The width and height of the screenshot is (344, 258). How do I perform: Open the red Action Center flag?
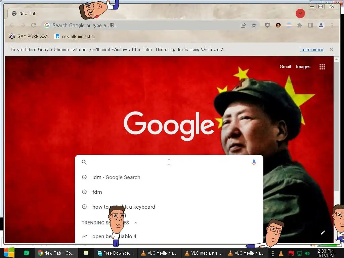tap(291, 253)
